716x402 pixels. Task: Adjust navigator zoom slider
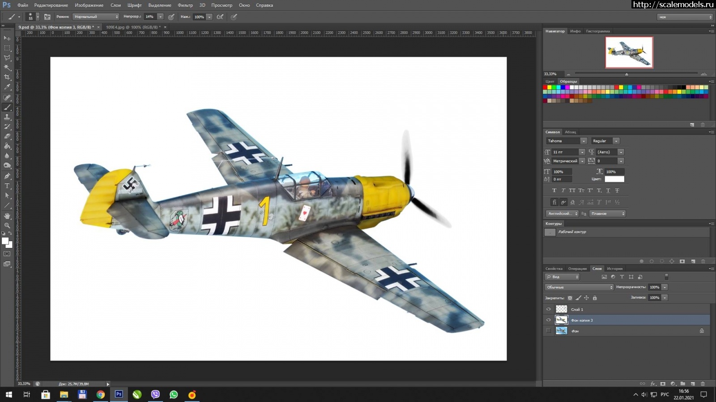tap(626, 74)
